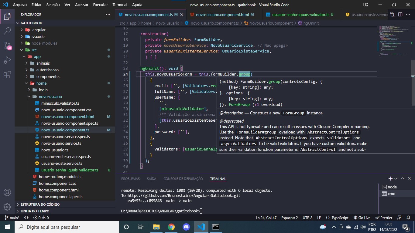The width and height of the screenshot is (415, 233).
Task: Expand the .angular folder
Action: pos(65,30)
